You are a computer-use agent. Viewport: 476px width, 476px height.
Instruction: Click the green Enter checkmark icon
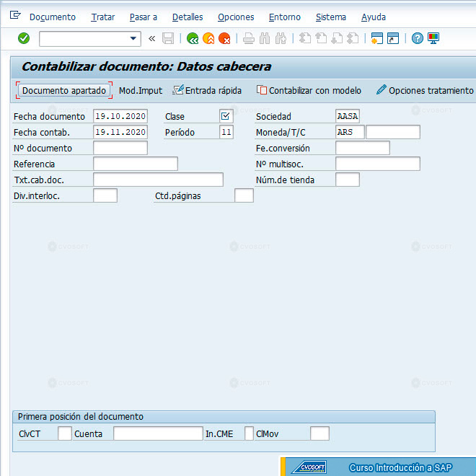[24, 38]
